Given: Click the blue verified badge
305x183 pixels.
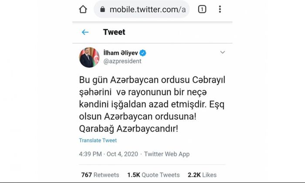Looking at the screenshot, I should click(x=143, y=53).
